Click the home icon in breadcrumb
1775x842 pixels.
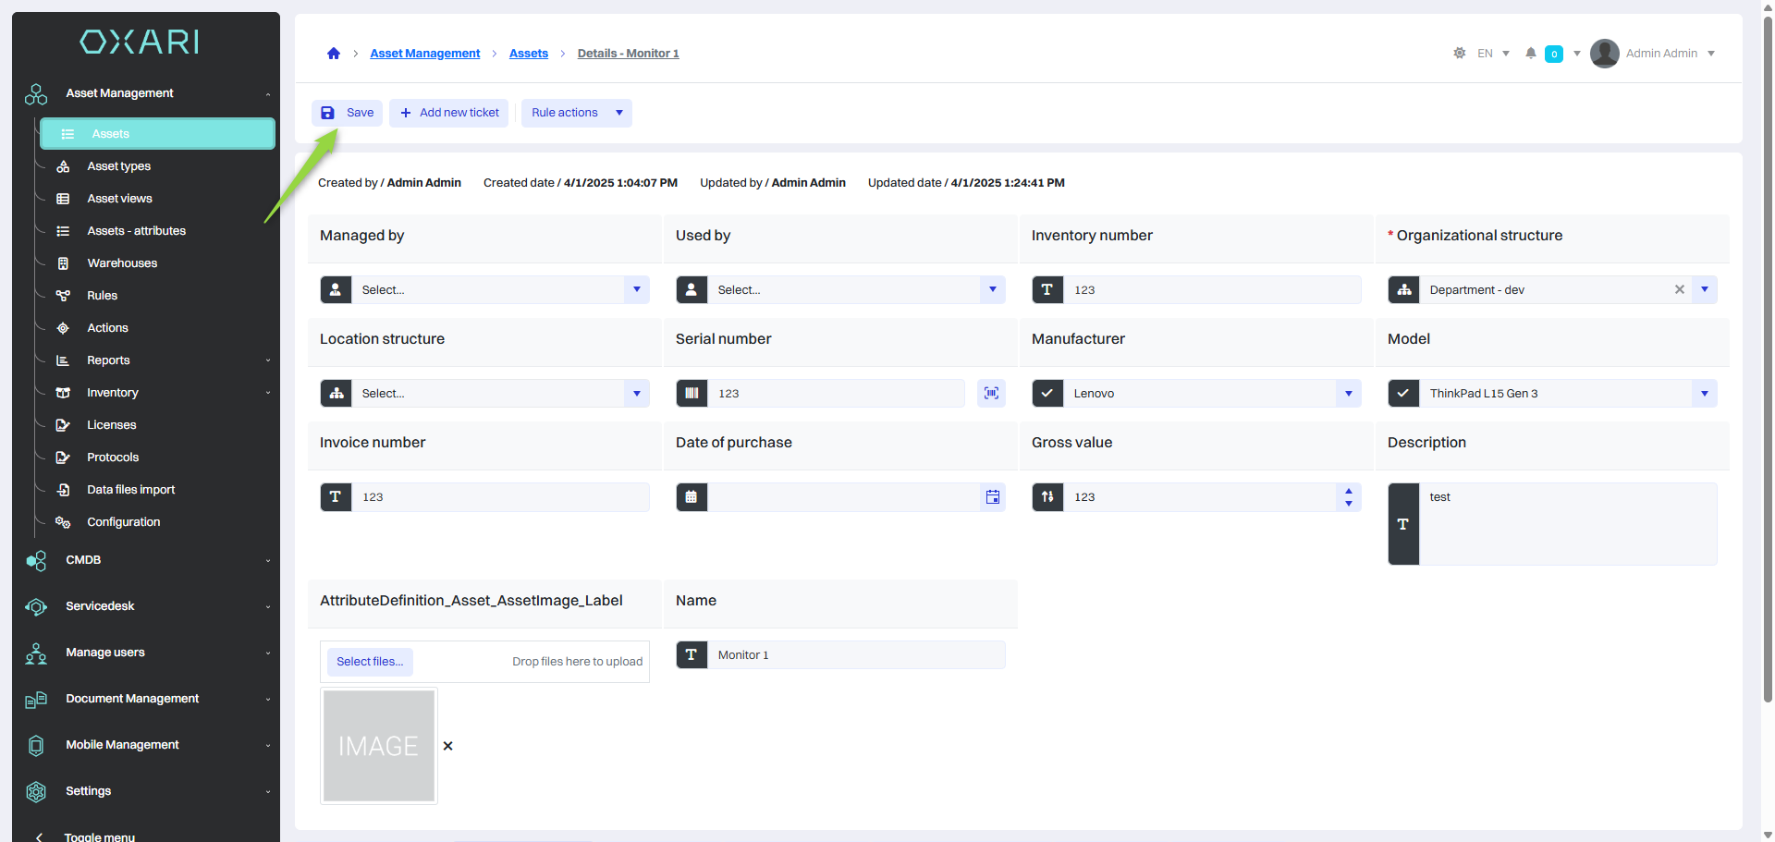334,54
